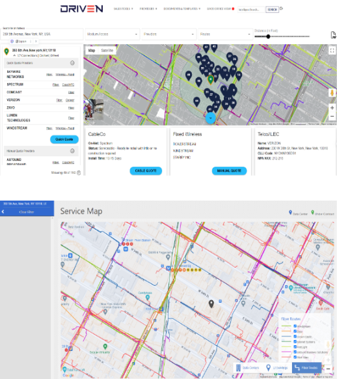Click Fiber link for Comcast

(x=71, y=92)
